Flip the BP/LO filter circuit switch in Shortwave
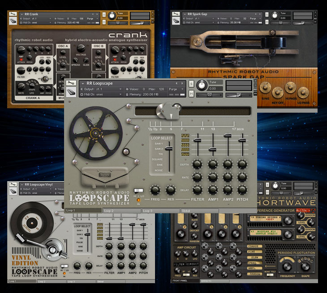The width and height of the screenshot is (327, 293). (x=186, y=275)
